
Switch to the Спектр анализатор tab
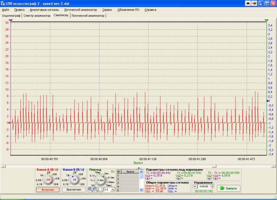coord(37,16)
